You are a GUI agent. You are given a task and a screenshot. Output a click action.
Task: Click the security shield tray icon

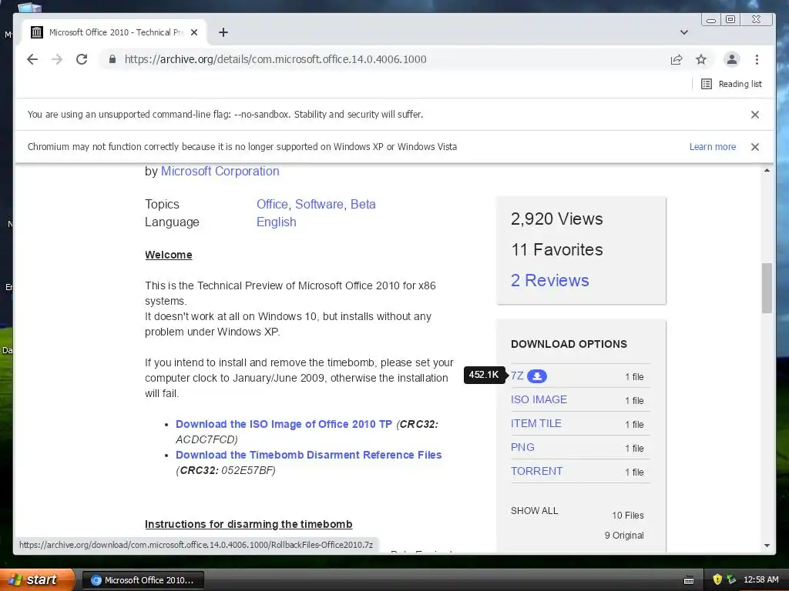717,579
